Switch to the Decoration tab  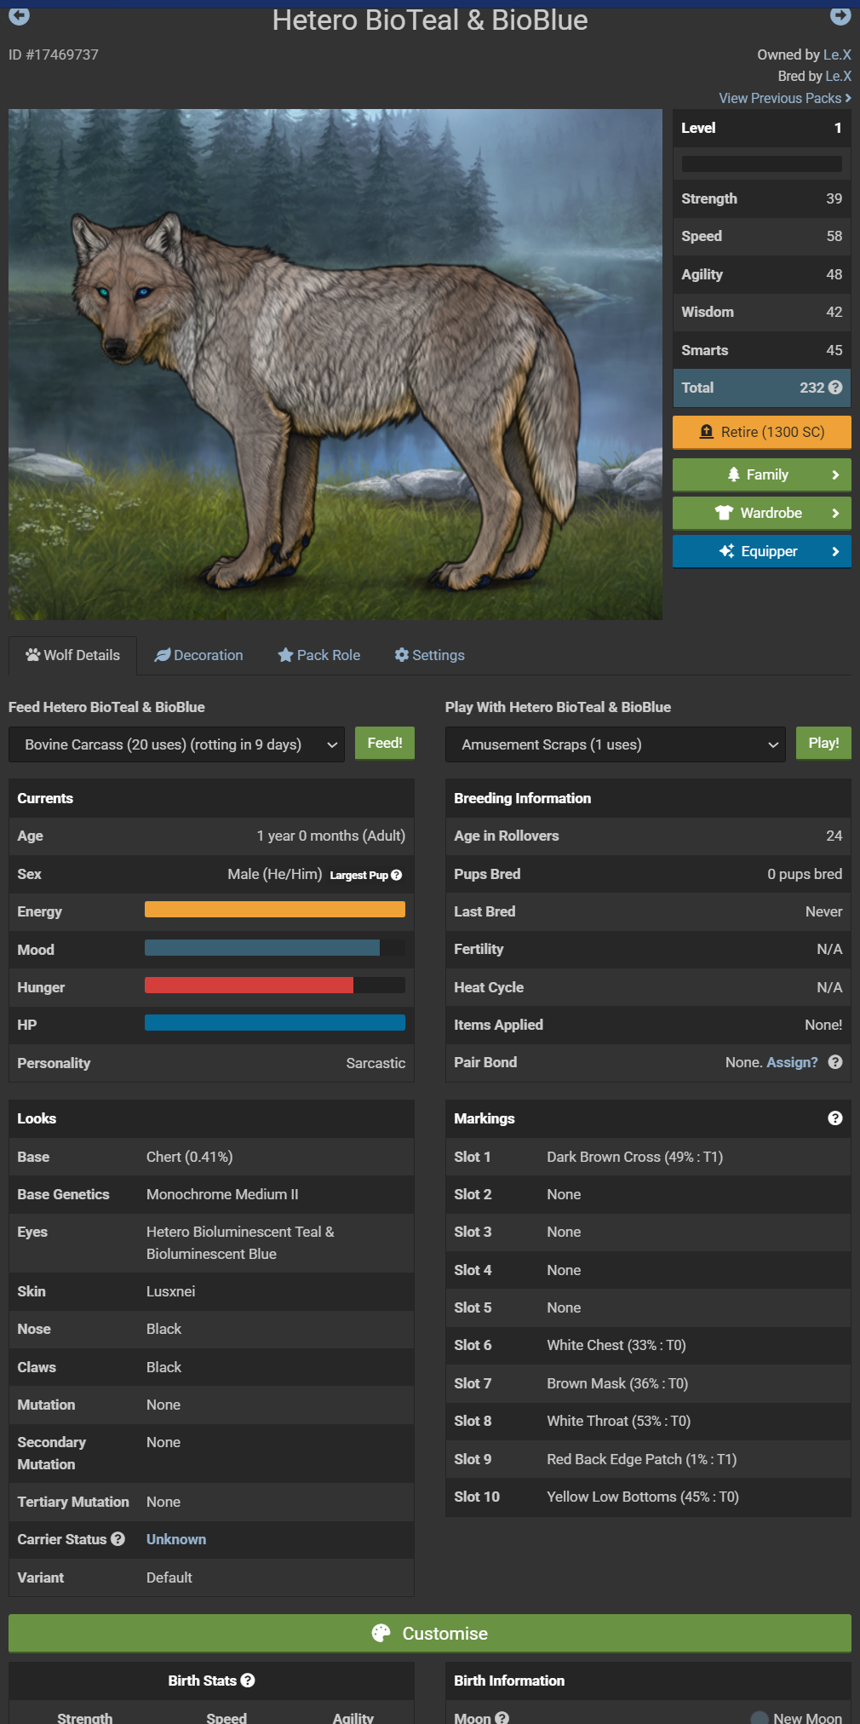(198, 655)
